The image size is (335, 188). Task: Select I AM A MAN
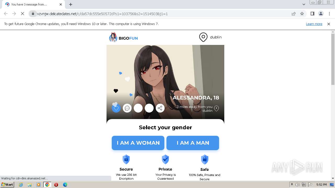tap(193, 143)
